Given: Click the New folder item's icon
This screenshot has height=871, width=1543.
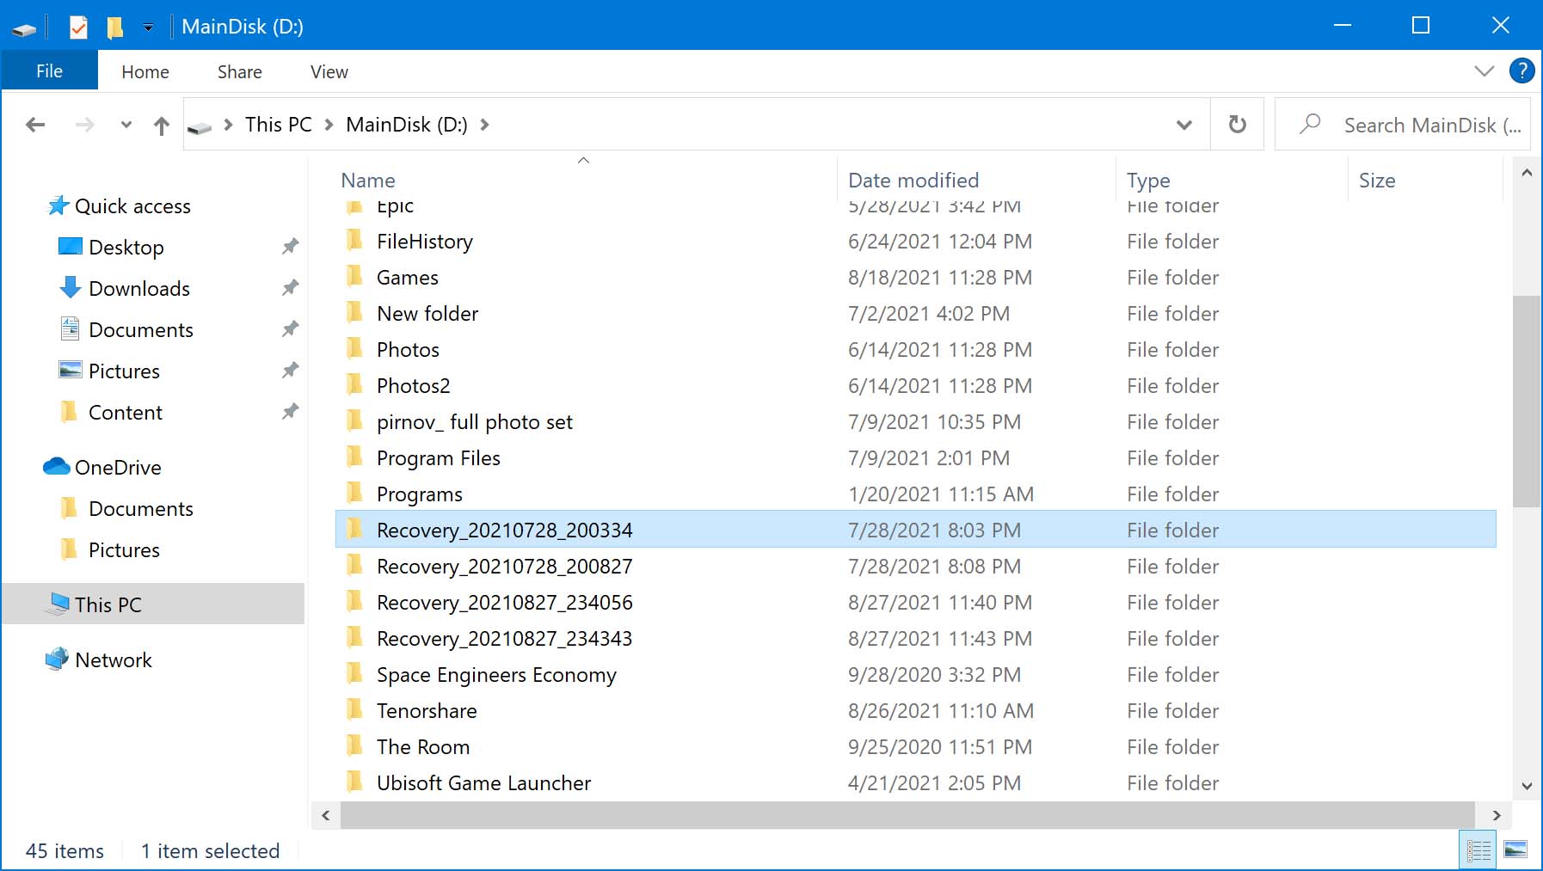Looking at the screenshot, I should (x=354, y=312).
